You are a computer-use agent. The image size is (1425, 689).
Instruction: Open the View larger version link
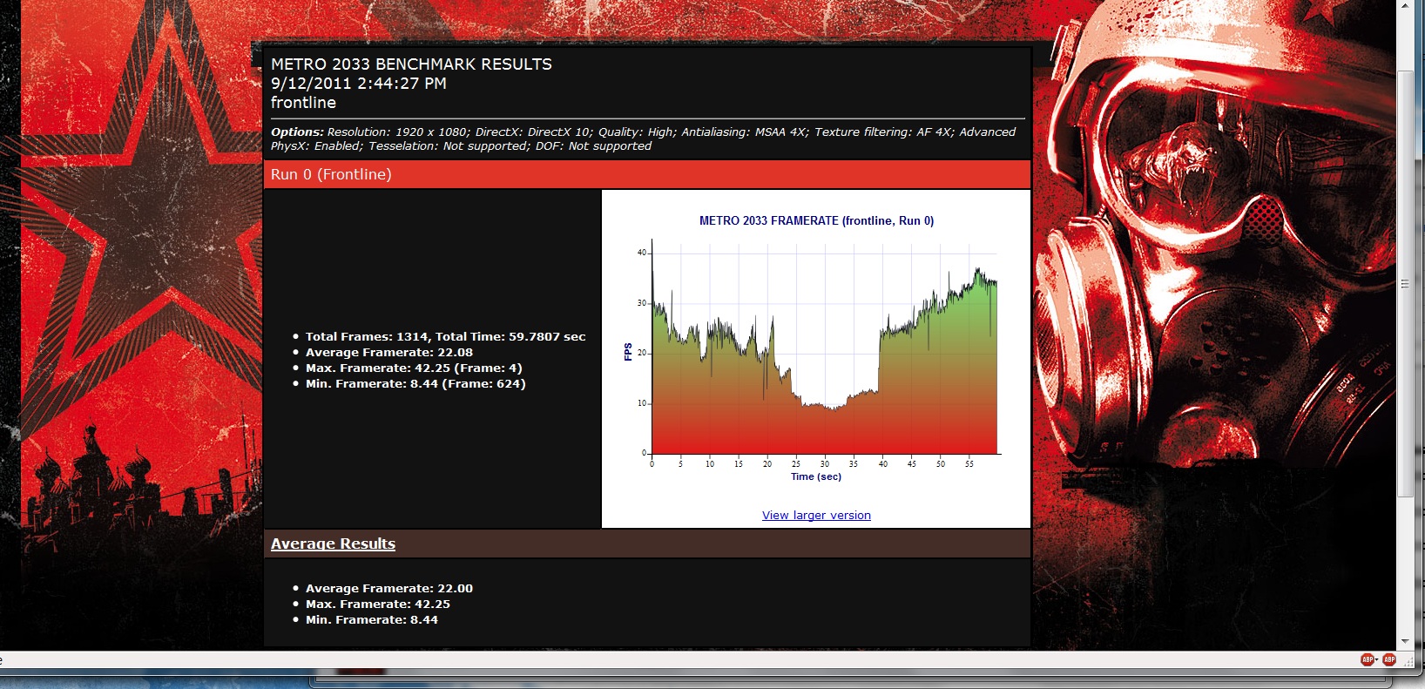point(816,515)
